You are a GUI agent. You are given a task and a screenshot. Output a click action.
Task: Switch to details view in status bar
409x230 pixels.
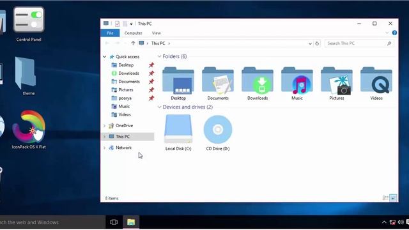pos(385,198)
